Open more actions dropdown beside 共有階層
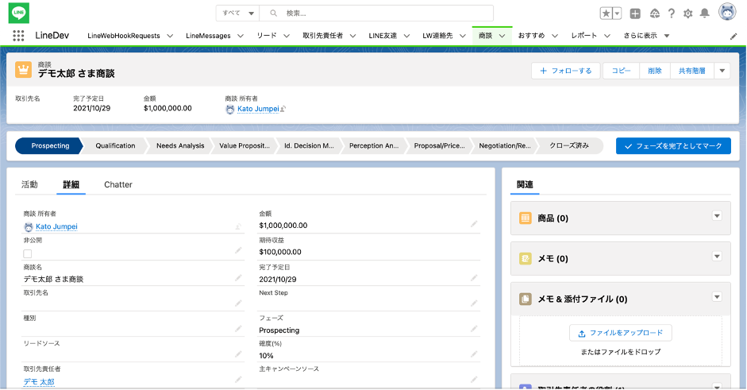Viewport: 747px width, 390px height. [722, 71]
